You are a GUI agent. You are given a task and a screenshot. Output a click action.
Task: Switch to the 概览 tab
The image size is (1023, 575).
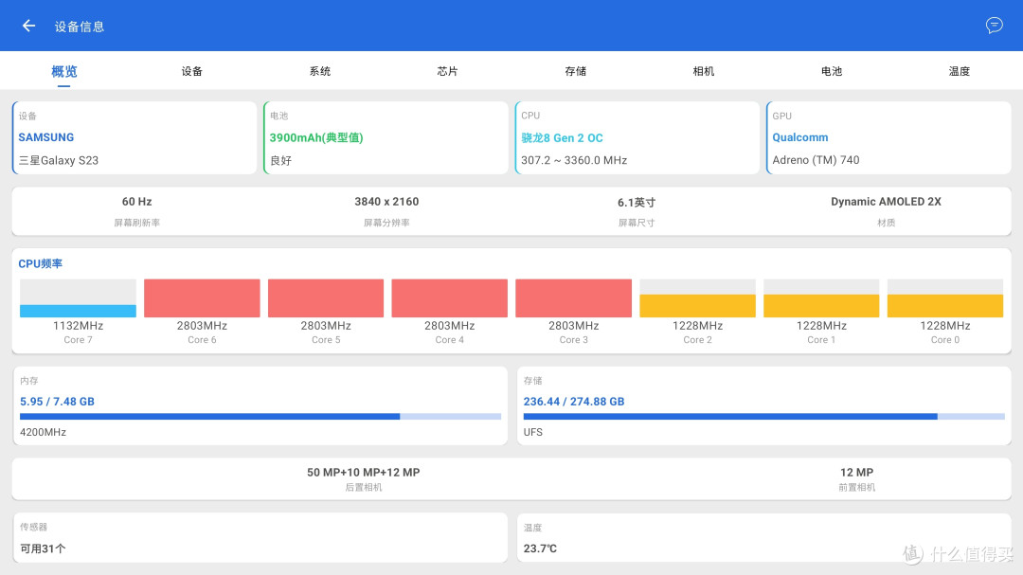click(x=64, y=71)
